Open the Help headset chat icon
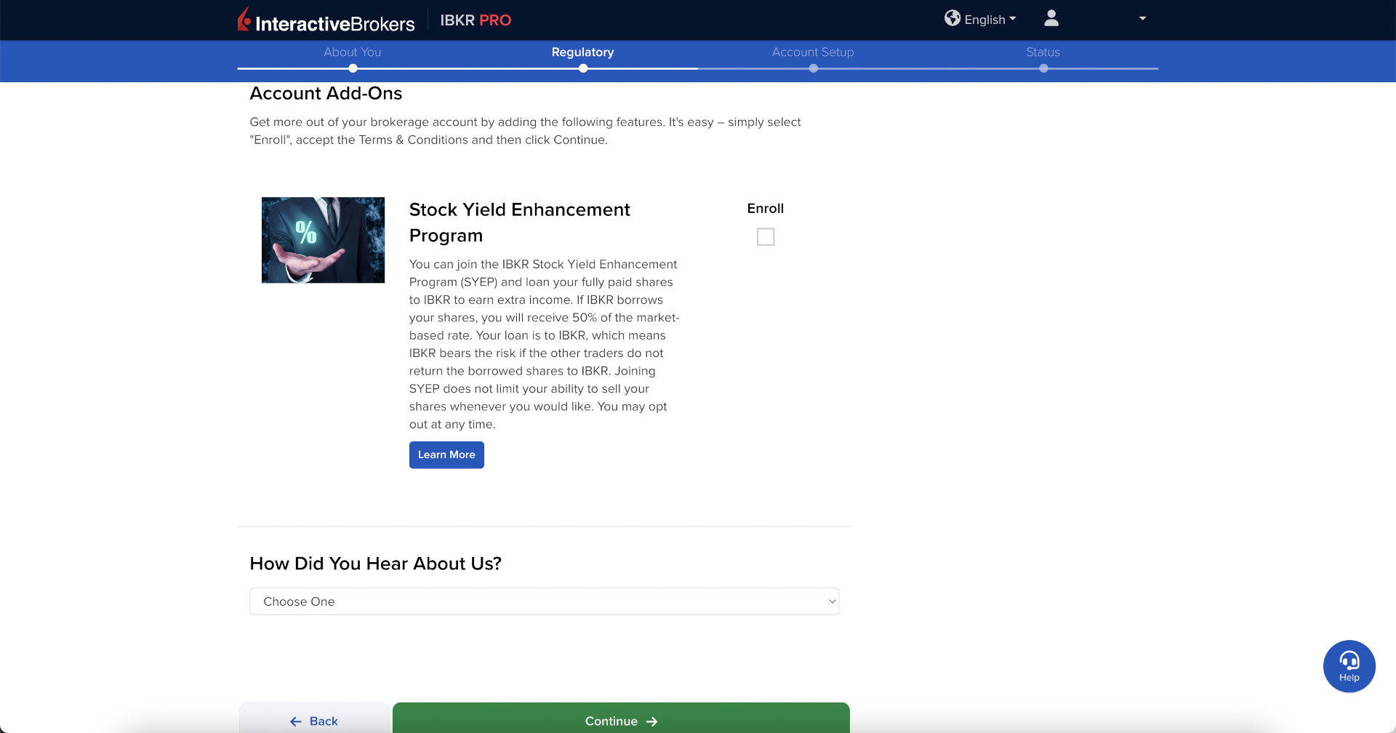The height and width of the screenshot is (733, 1396). pos(1349,665)
